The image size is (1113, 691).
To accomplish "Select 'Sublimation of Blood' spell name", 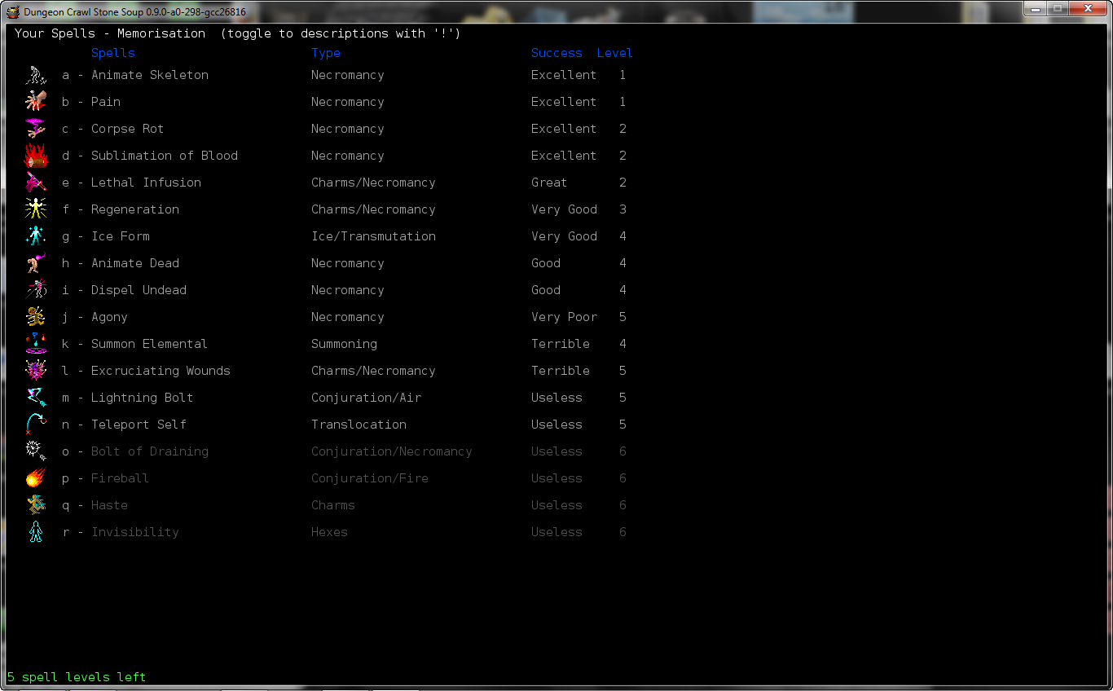I will point(165,156).
